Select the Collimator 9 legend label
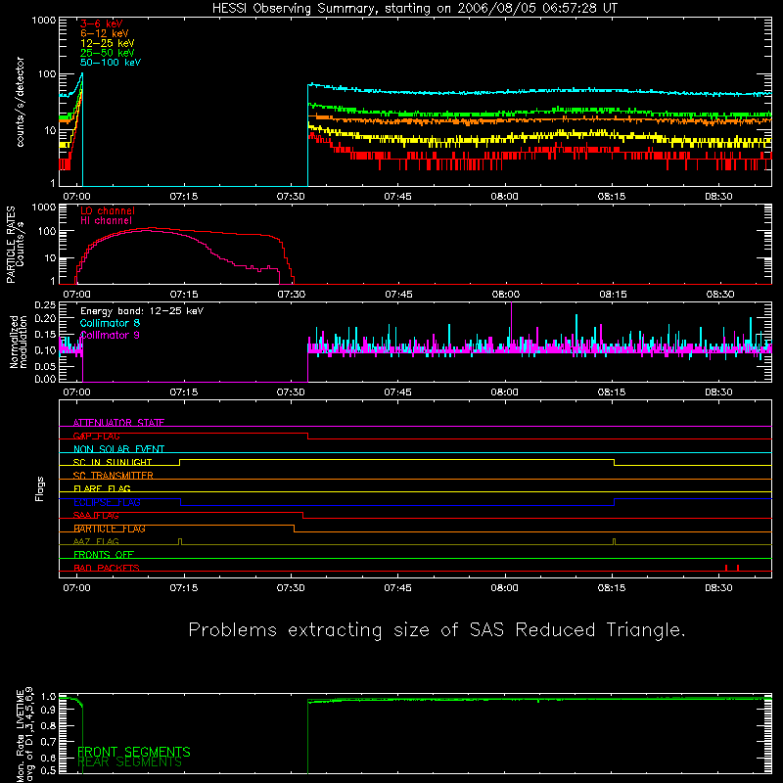Viewport: 783px width, 783px height. click(x=110, y=335)
